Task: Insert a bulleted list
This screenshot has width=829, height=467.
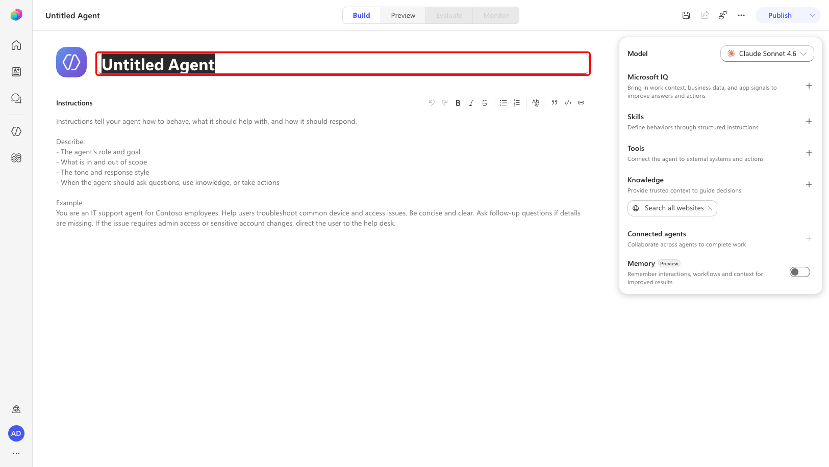Action: [504, 103]
